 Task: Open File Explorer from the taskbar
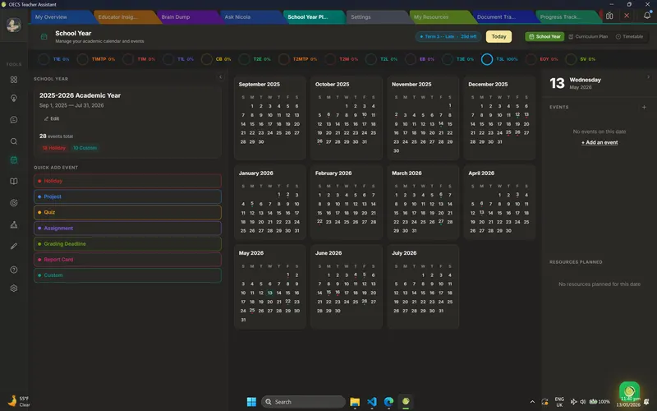355,402
